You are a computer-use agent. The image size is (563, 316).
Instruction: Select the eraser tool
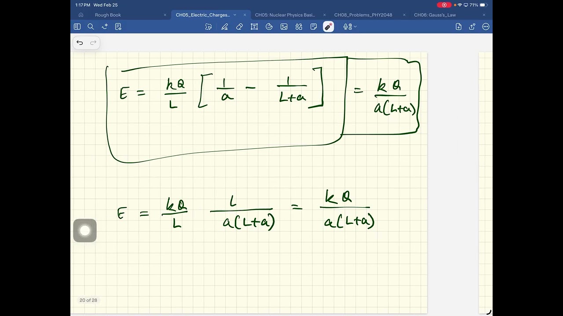click(239, 27)
